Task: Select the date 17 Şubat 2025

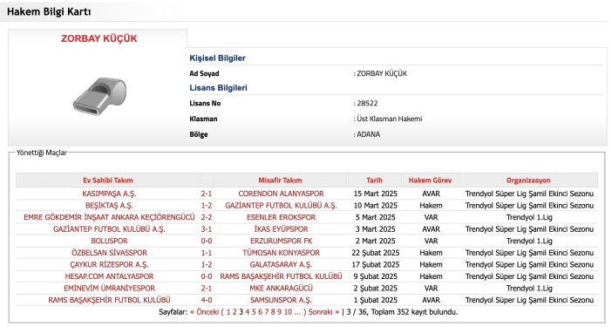Action: pyautogui.click(x=376, y=264)
